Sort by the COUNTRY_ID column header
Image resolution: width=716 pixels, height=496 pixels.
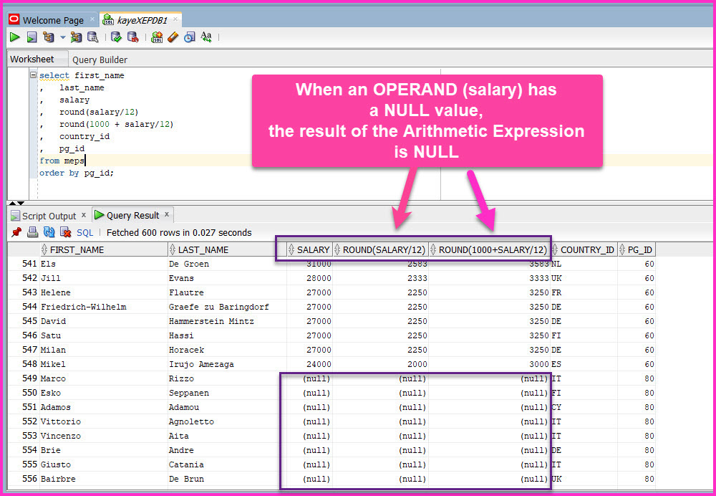[x=584, y=250]
